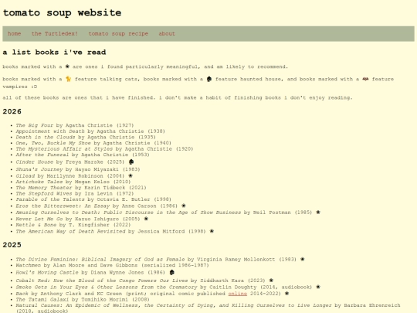Click the bat emoji in the legend
Screen dimensions: 417x313
[365, 79]
